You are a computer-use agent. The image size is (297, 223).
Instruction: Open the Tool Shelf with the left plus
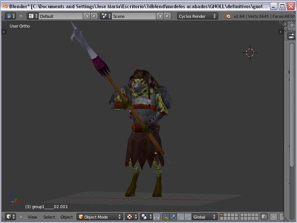pyautogui.click(x=4, y=32)
